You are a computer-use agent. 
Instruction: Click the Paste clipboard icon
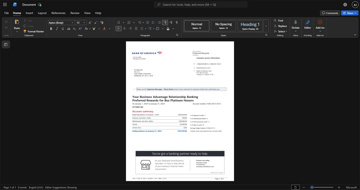point(17,22)
